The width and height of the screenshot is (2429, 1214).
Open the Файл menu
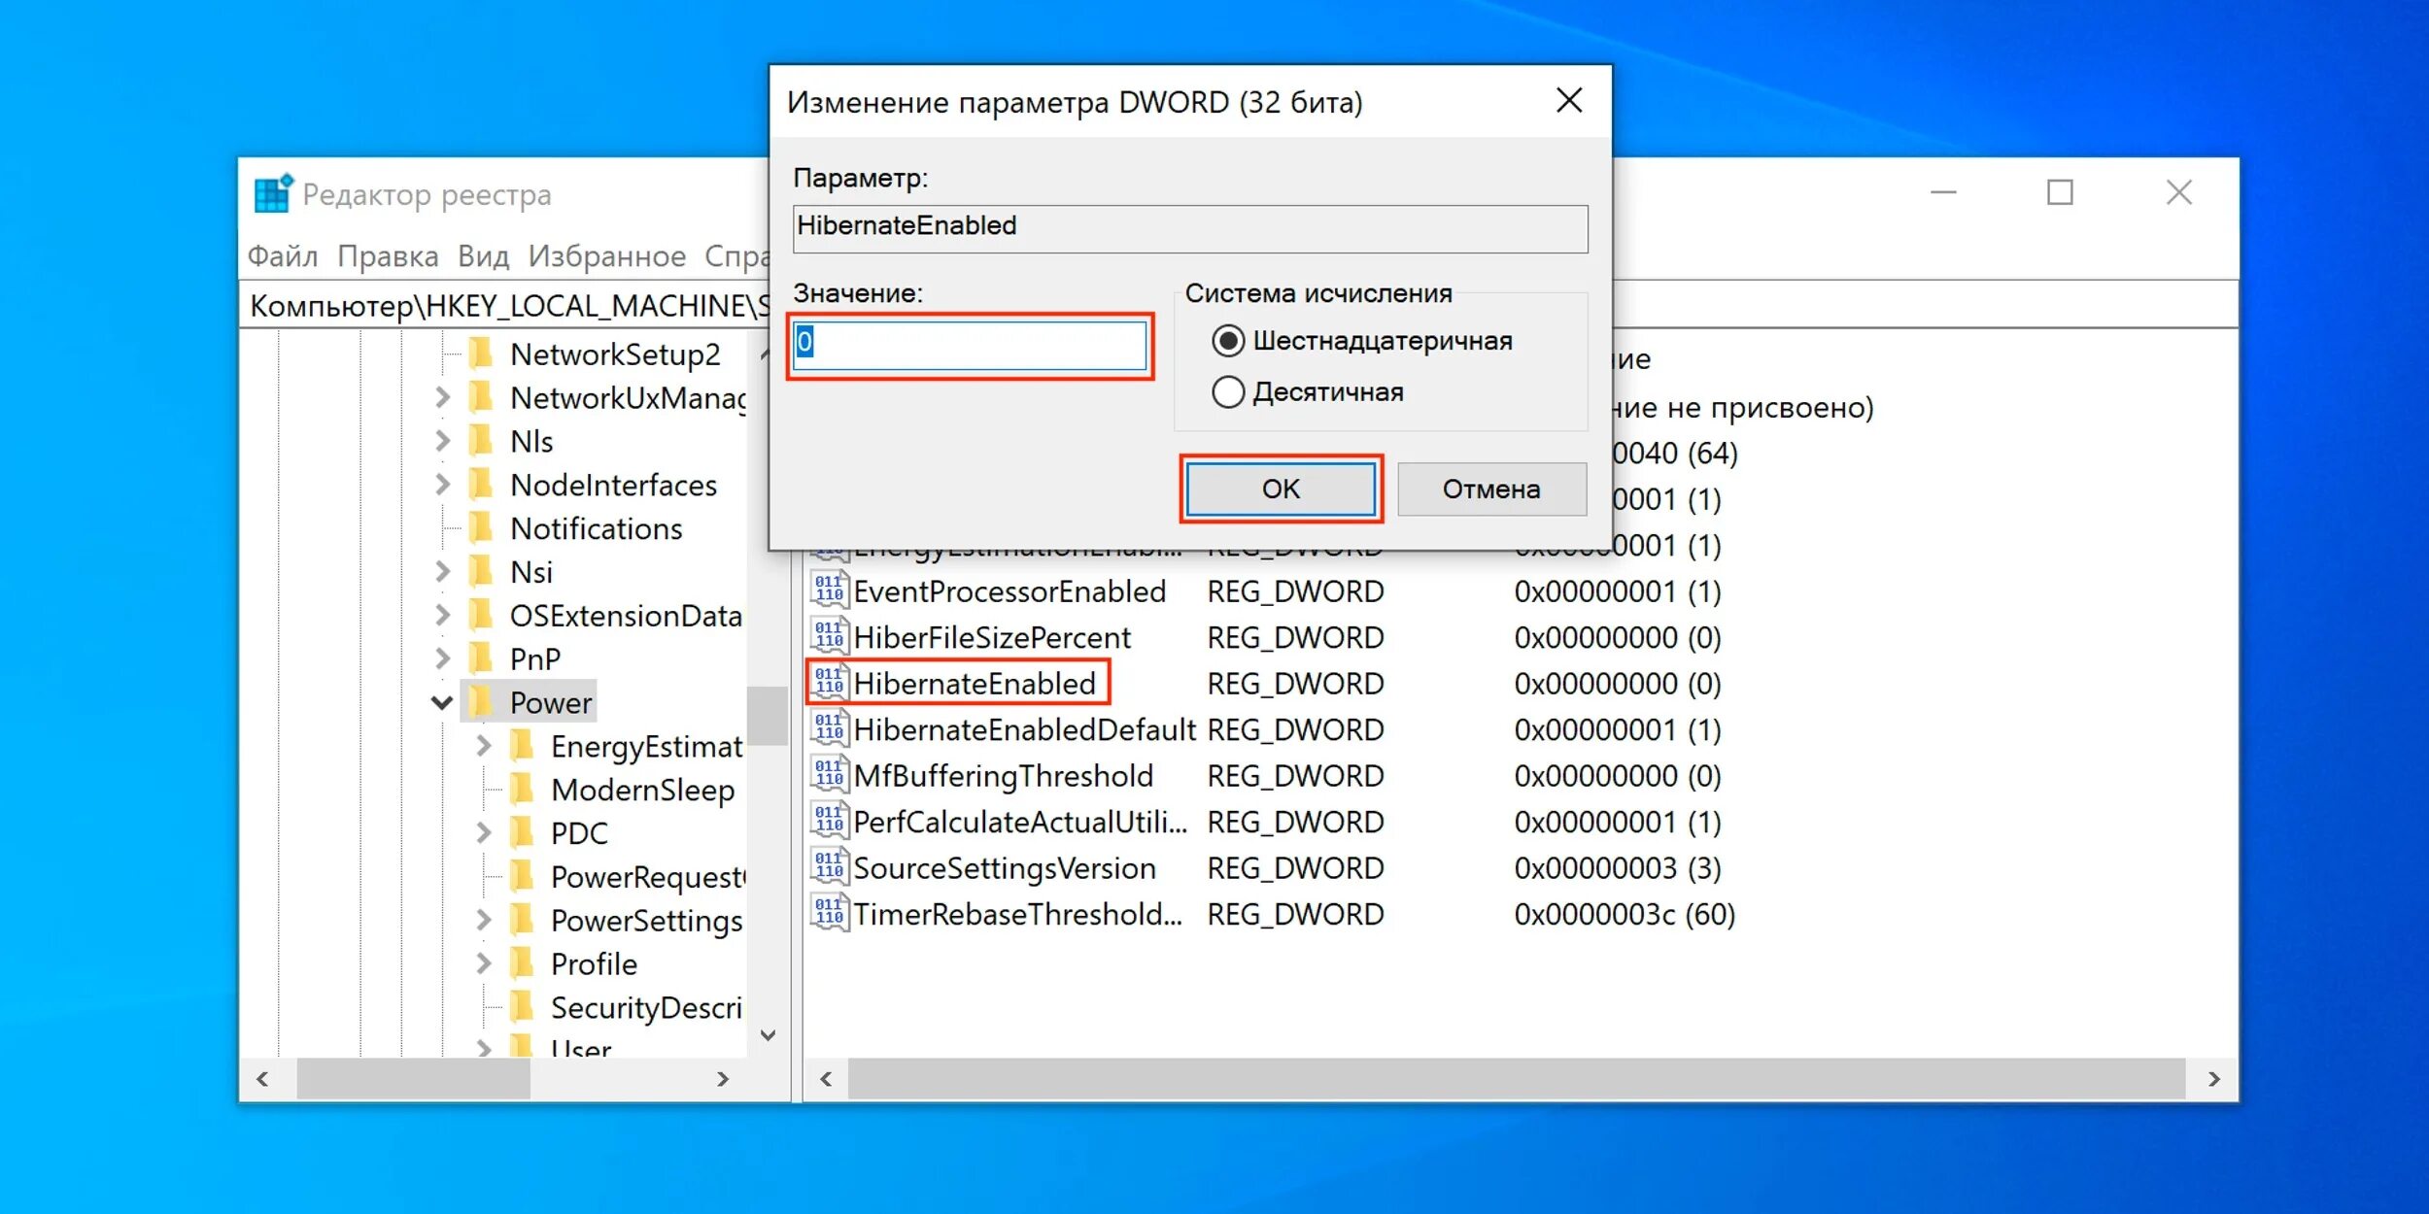[x=282, y=256]
